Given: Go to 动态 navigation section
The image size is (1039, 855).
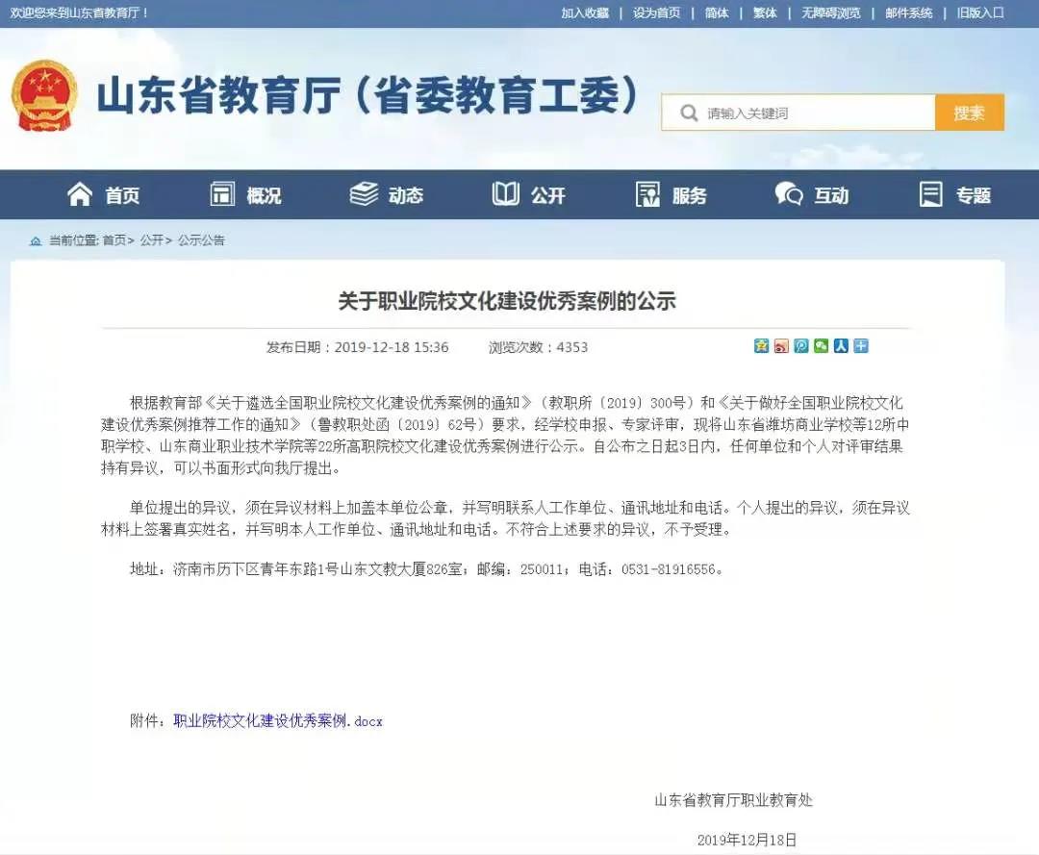Looking at the screenshot, I should click(x=387, y=195).
